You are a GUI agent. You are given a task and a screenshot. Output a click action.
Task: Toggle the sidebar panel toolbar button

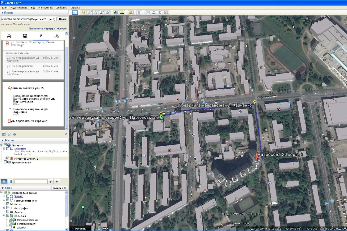[75, 13]
